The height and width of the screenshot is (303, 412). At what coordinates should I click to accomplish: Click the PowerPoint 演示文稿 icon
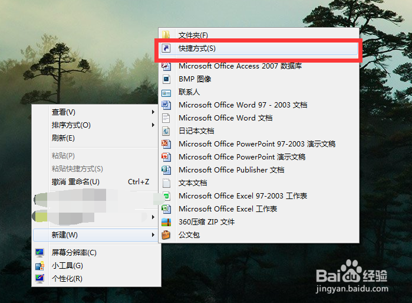coord(166,157)
